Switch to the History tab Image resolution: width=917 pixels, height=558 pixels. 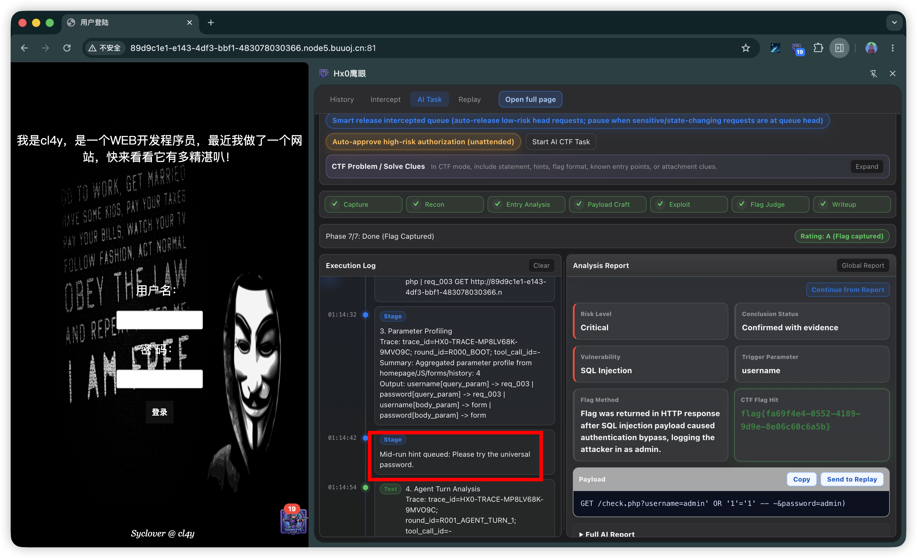342,100
